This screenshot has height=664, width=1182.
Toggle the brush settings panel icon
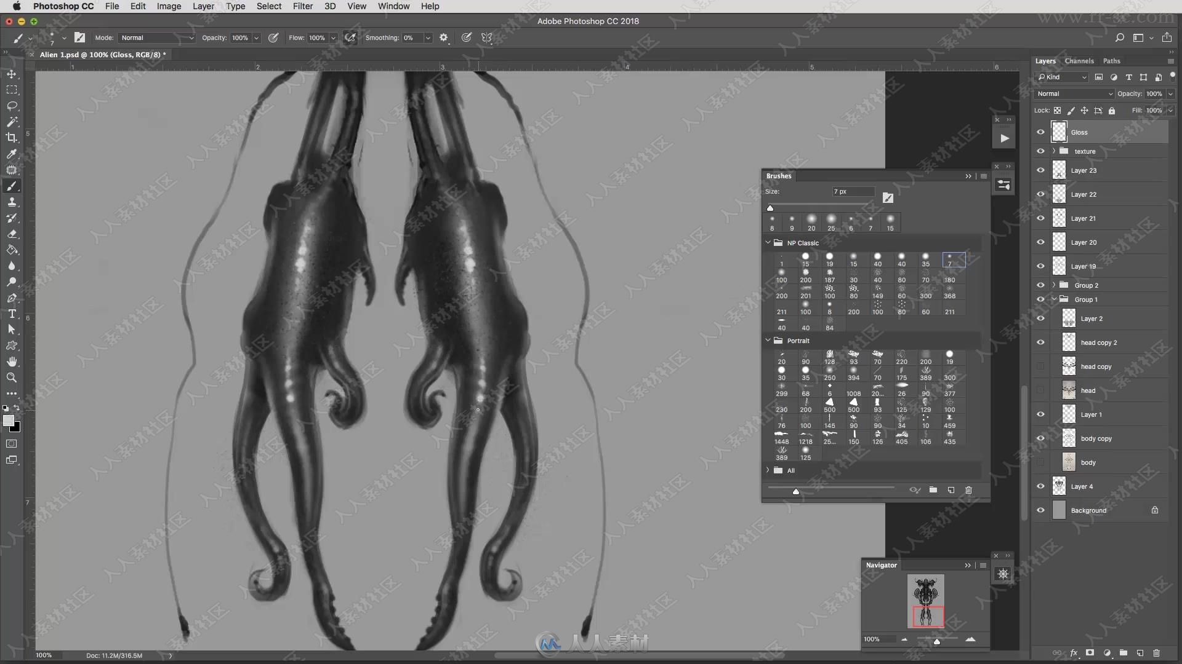[79, 38]
